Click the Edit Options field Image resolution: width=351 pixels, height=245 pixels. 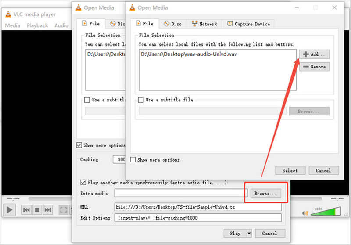pyautogui.click(x=198, y=218)
